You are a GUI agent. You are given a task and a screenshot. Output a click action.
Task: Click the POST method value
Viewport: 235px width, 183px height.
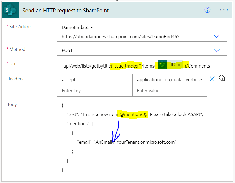67,50
